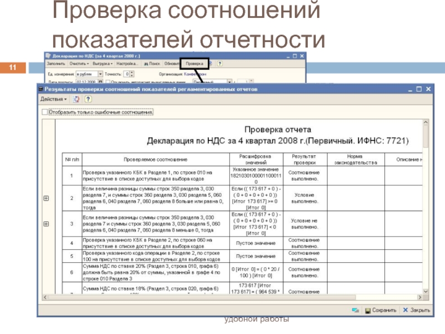Open the 'в рублях' units dropdown arrow
Screen dimensions: 445x334
coord(100,74)
